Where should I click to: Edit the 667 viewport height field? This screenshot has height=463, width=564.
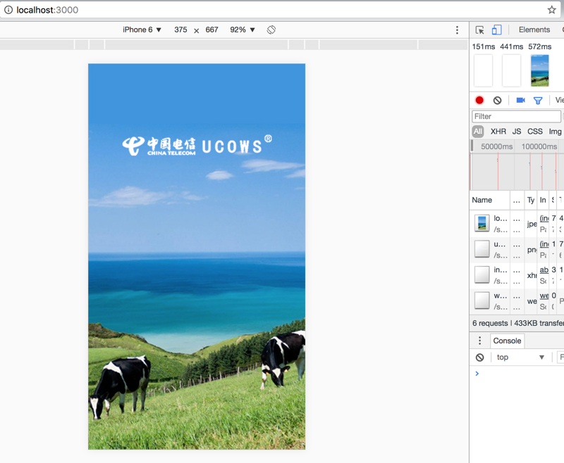coord(212,30)
